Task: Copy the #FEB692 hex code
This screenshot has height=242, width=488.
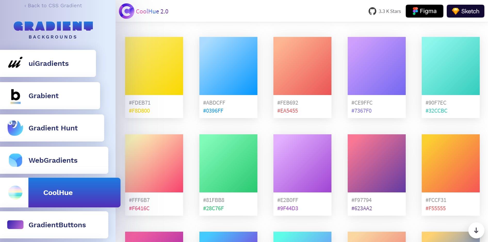Action: click(x=288, y=103)
